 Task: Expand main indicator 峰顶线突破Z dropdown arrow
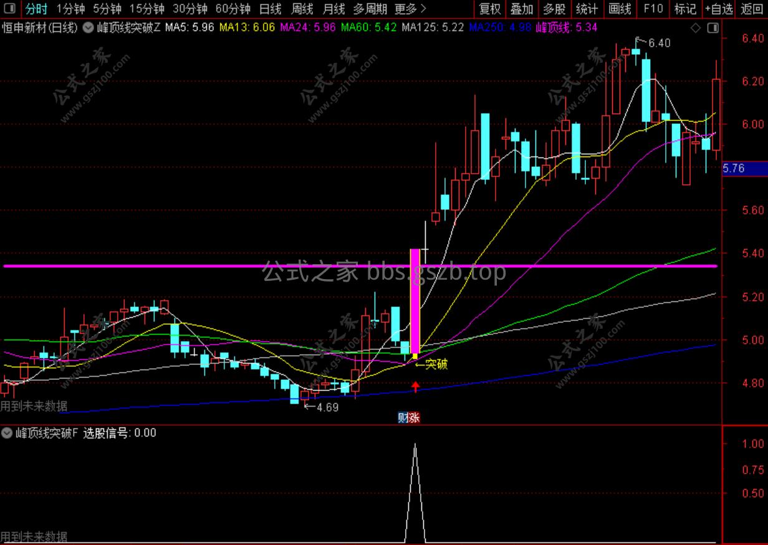[x=87, y=27]
